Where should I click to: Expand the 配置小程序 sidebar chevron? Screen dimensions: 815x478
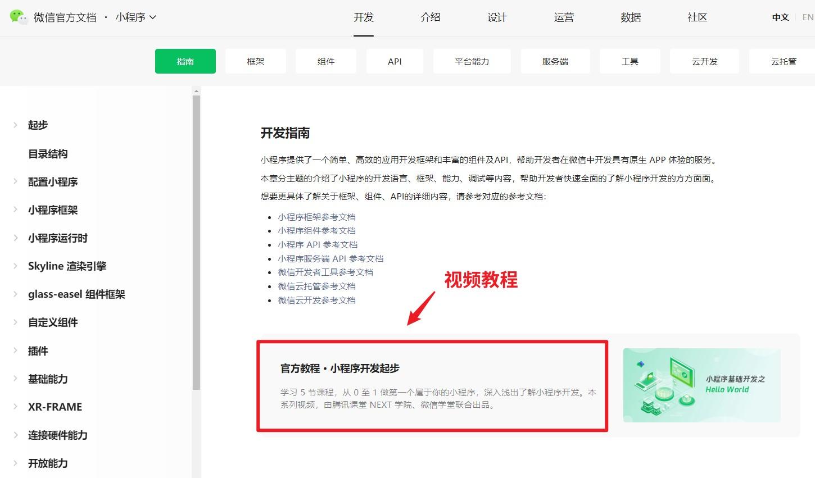tap(16, 181)
